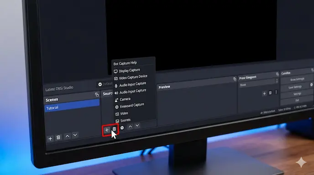
Task: Click the Preview panel title
Action: tap(164, 87)
